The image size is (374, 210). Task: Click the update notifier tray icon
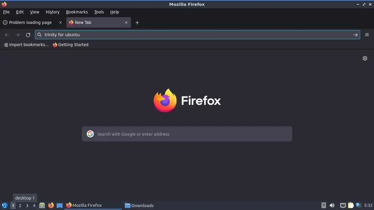(x=358, y=205)
